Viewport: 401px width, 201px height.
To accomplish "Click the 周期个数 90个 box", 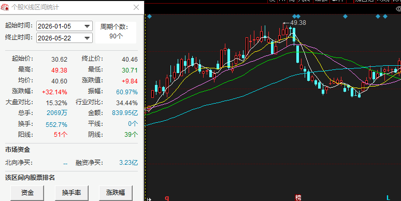I will [x=116, y=32].
